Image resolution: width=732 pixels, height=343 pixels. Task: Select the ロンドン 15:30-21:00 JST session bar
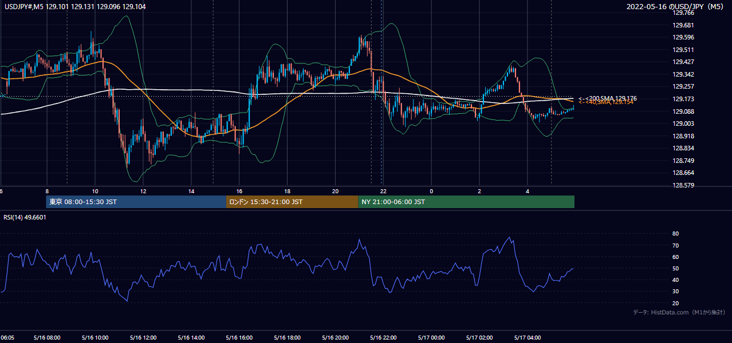pyautogui.click(x=292, y=202)
